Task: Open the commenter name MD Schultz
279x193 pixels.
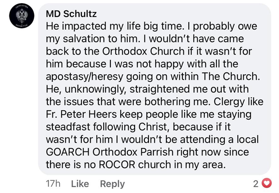Action: click(71, 14)
